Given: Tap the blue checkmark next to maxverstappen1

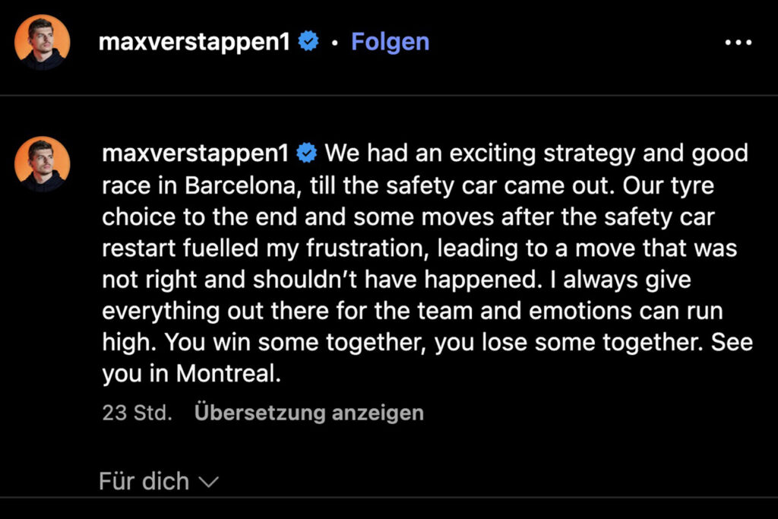Looking at the screenshot, I should pyautogui.click(x=307, y=42).
